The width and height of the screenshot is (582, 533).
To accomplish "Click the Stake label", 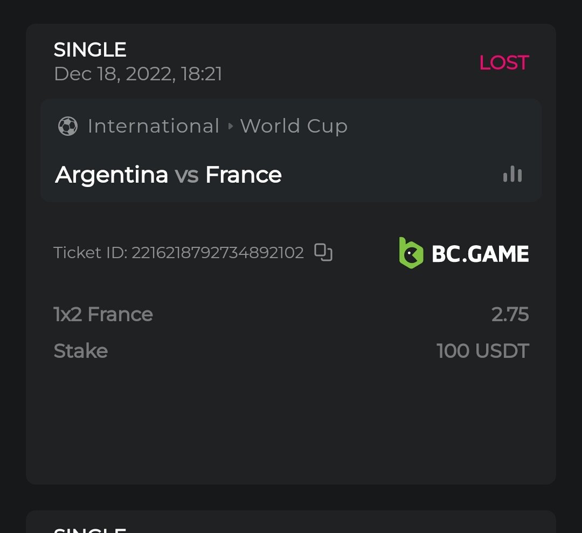I will pyautogui.click(x=81, y=351).
